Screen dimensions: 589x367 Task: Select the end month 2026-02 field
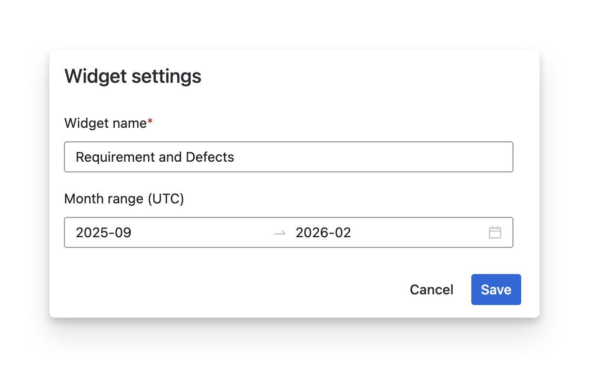pyautogui.click(x=323, y=233)
